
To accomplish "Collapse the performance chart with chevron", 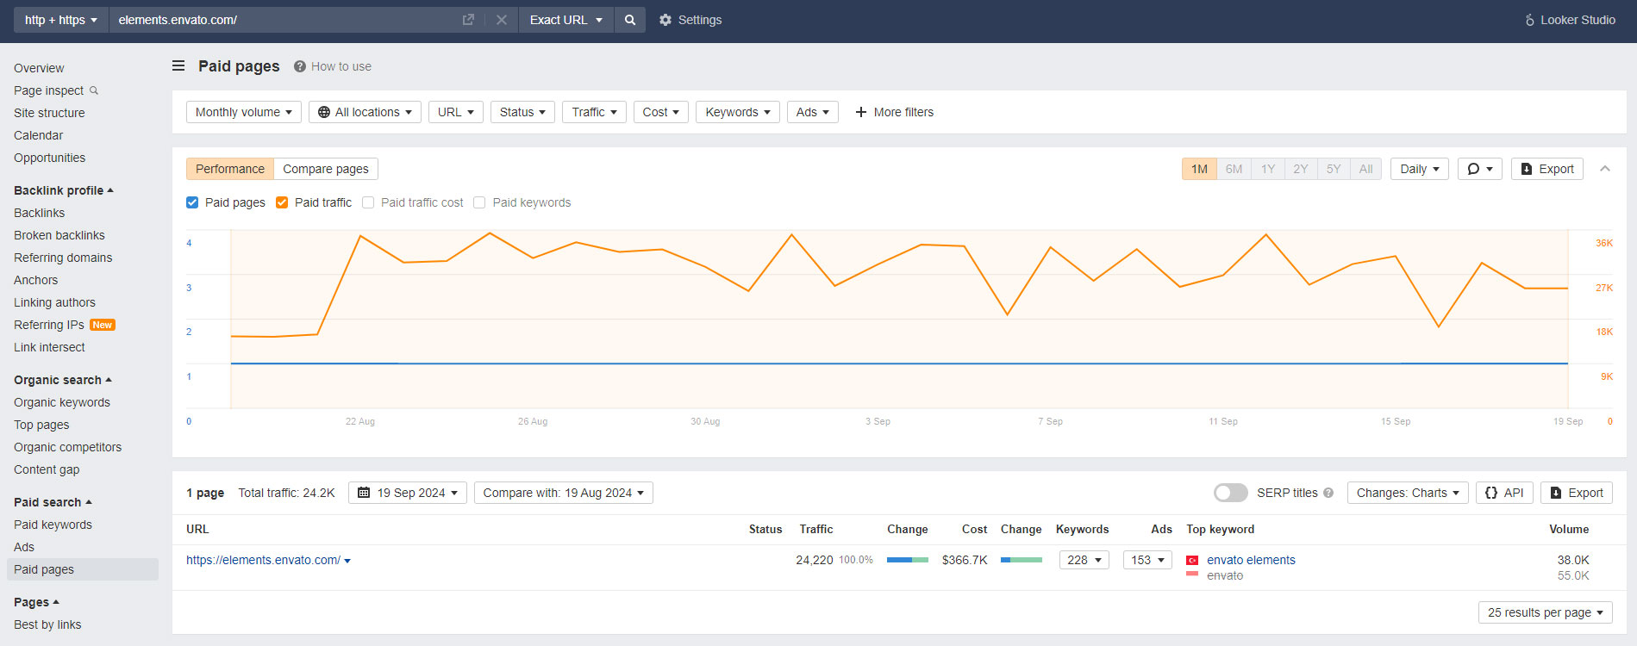I will point(1605,169).
